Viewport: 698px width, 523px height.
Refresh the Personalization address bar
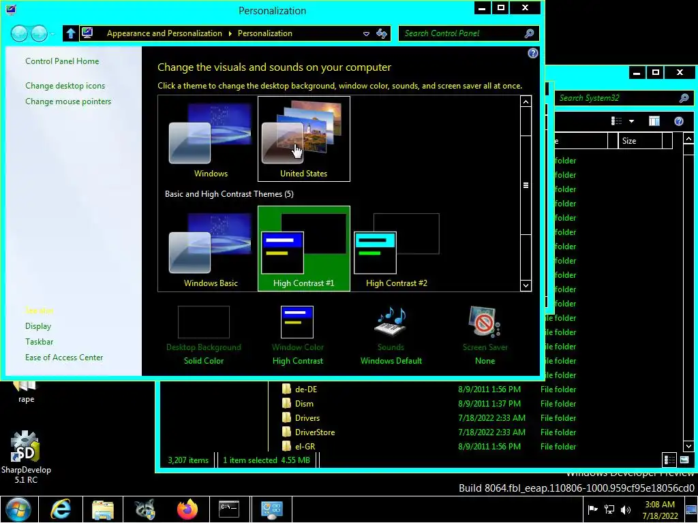[382, 33]
